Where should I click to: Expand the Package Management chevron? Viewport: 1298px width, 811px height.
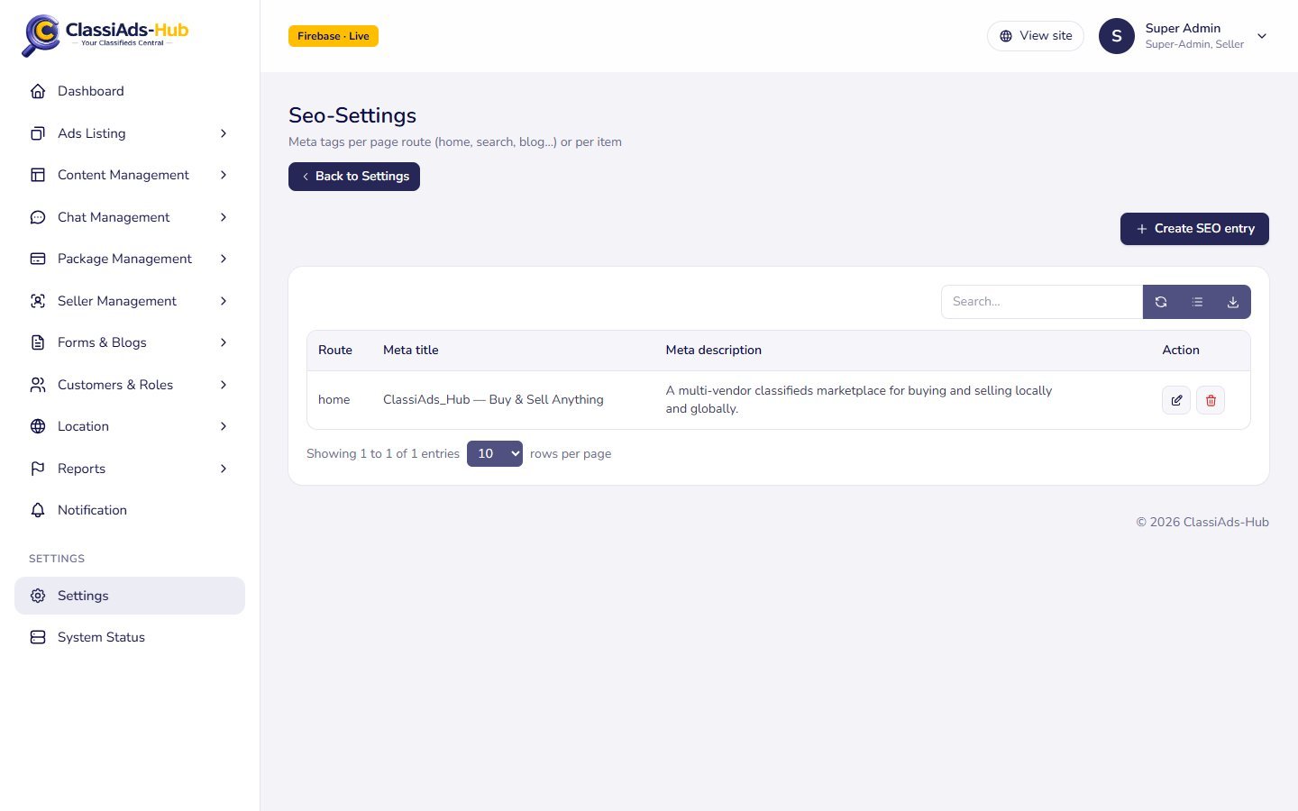click(224, 259)
